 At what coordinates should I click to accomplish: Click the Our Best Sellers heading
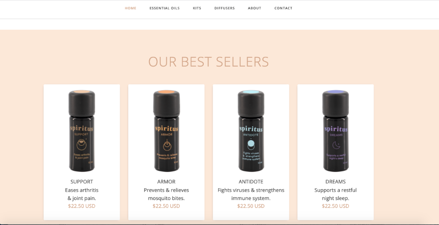[x=209, y=62]
